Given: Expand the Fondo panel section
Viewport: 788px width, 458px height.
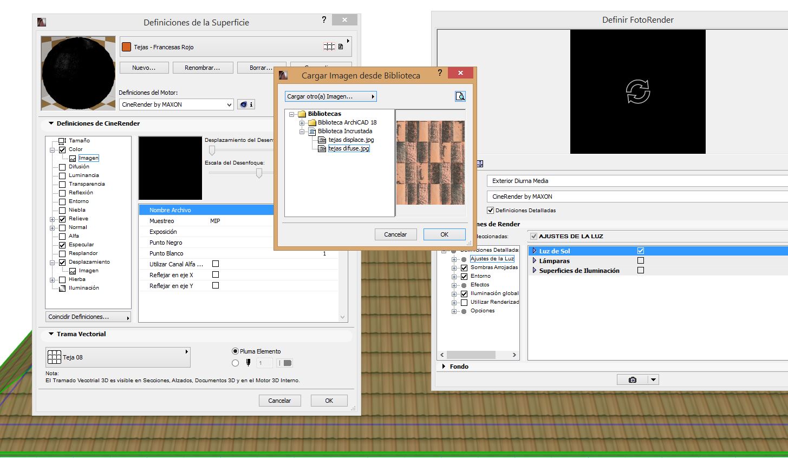Looking at the screenshot, I should coord(444,367).
